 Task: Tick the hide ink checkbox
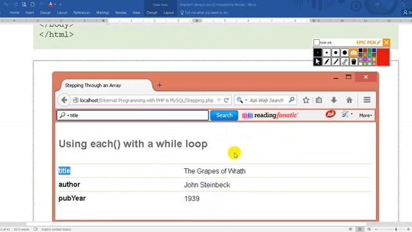pos(317,43)
